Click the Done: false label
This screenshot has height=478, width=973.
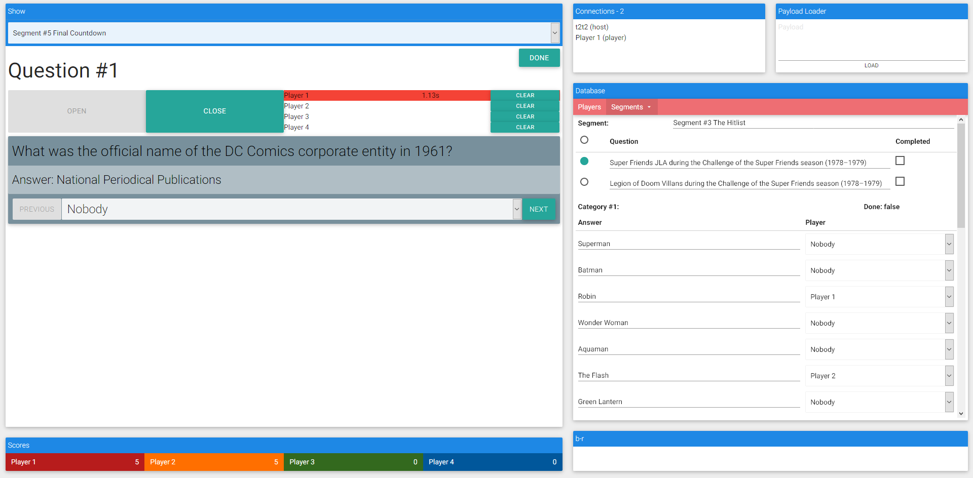coord(882,207)
